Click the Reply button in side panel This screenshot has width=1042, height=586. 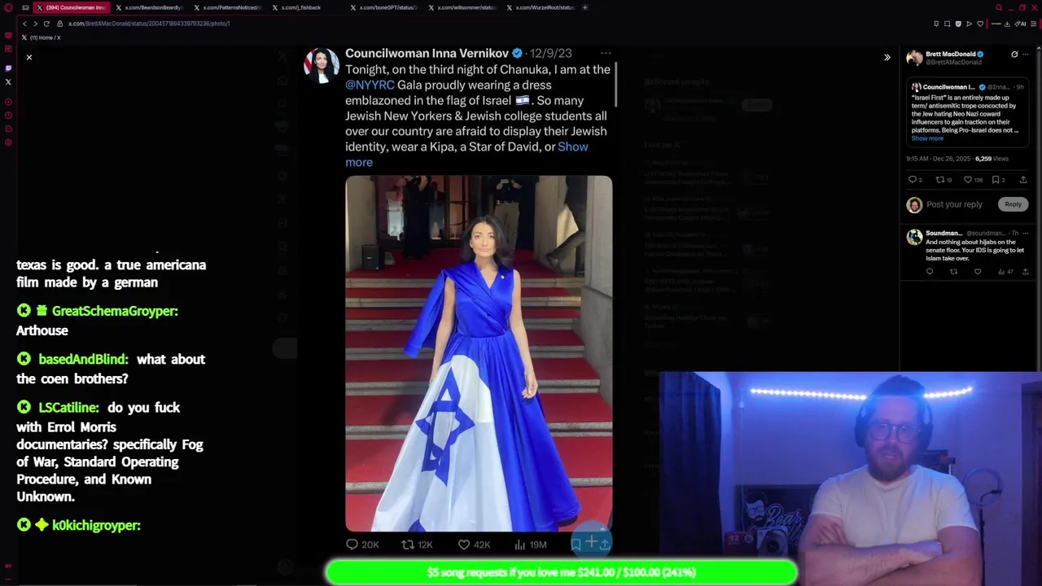[x=1013, y=204]
